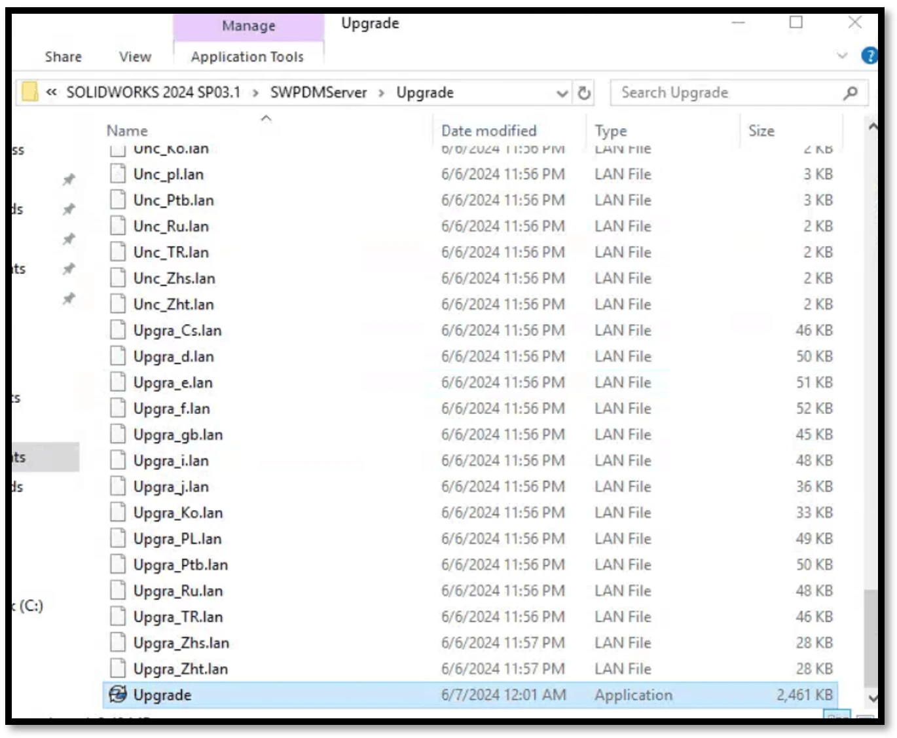The image size is (897, 738).
Task: Navigate to SWPDMServer in the breadcrumb
Action: point(318,92)
